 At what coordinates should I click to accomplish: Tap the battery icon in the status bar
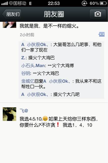[x=103, y=3]
